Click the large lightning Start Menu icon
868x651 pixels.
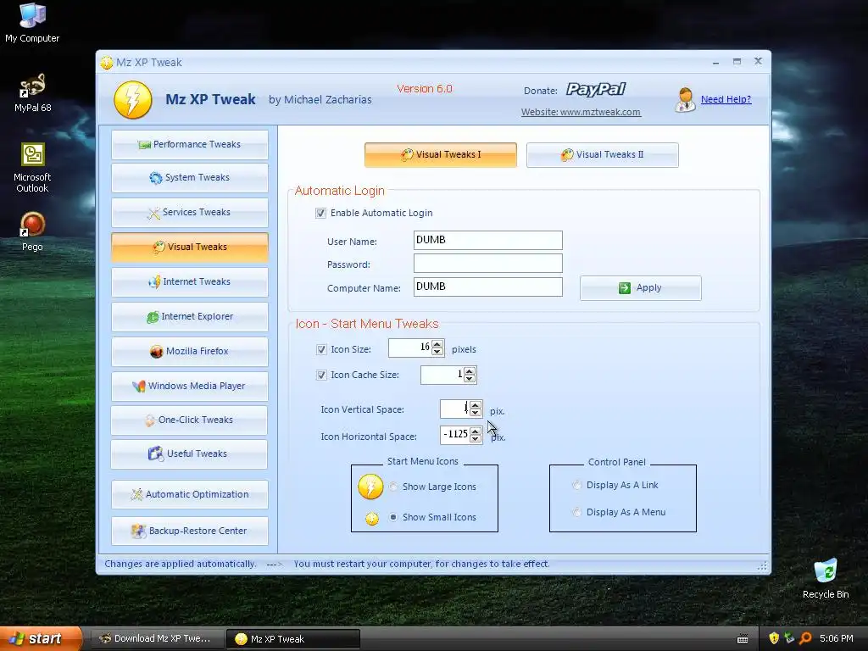coord(370,487)
